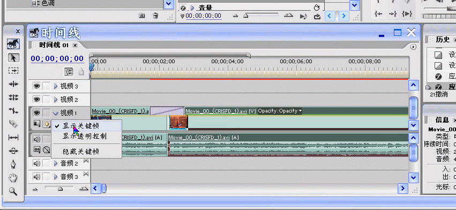The width and height of the screenshot is (456, 210).
Task: Select the Razor tool
Action: point(13,124)
